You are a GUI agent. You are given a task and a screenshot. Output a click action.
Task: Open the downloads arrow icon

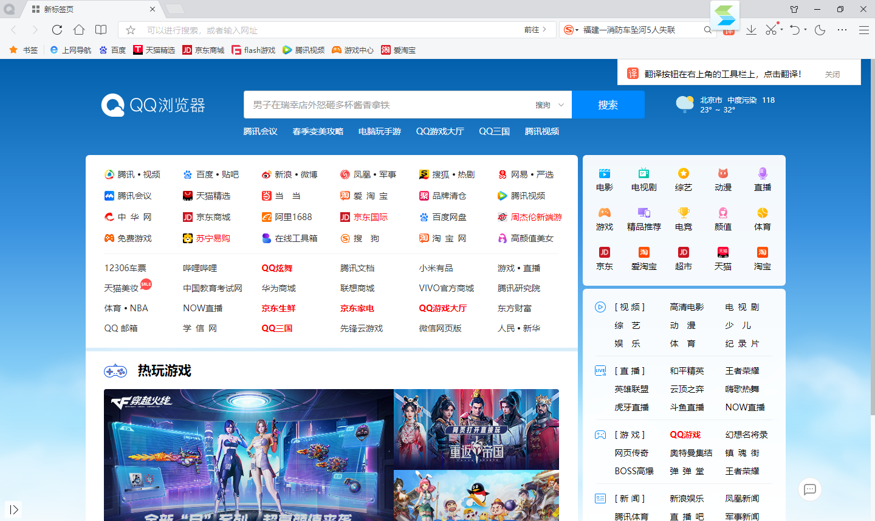[x=751, y=30]
